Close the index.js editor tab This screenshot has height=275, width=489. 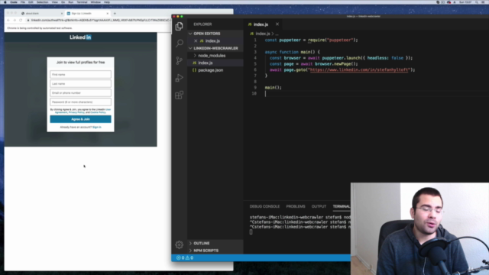tap(277, 24)
